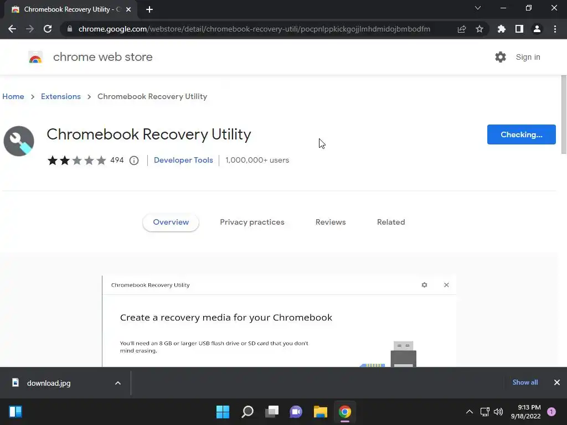This screenshot has width=567, height=425.
Task: Click the Chromebook Recovery Utility wrench icon
Action: 19,141
